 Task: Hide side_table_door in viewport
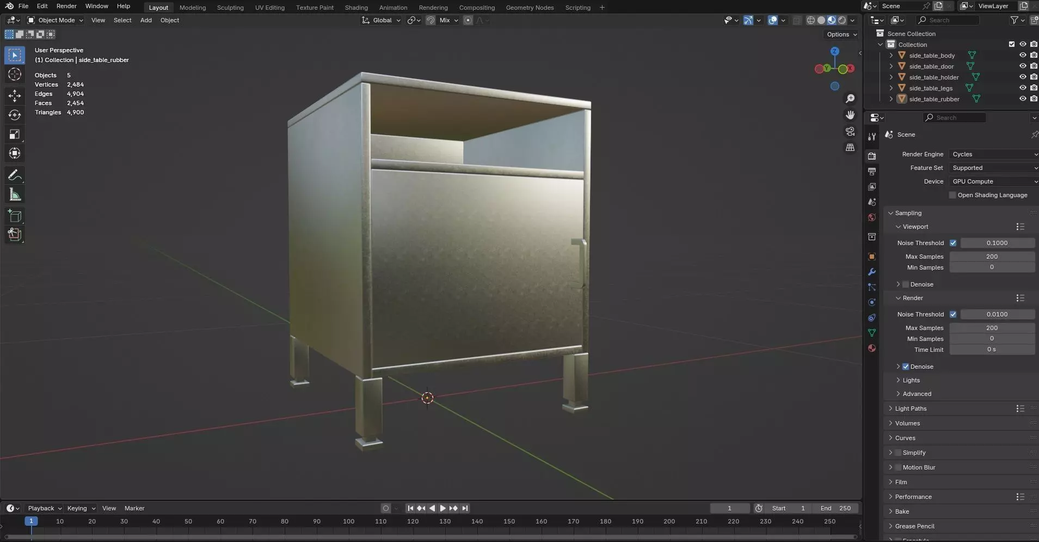point(1023,66)
